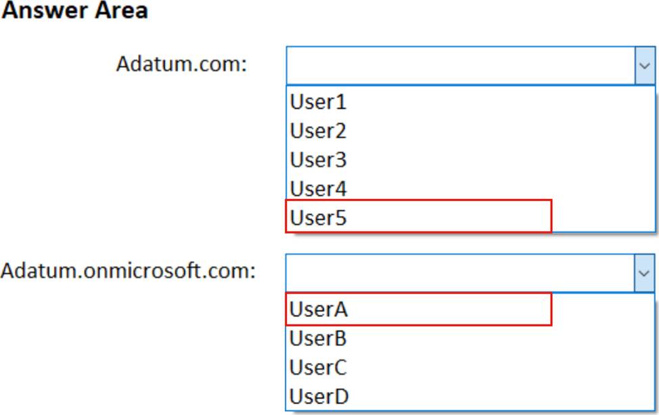Click the empty Adatum.com combo box field
The width and height of the screenshot is (659, 415).
pos(460,65)
